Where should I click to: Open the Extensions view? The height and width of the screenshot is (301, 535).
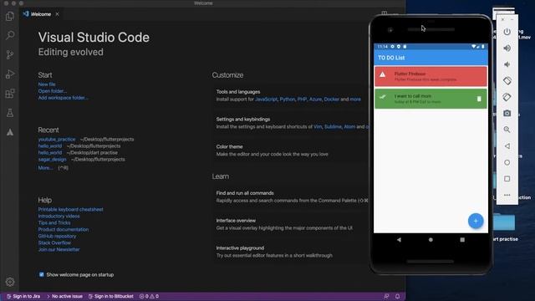pos(10,94)
